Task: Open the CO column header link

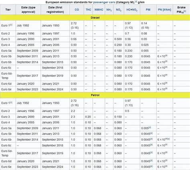Action: pyautogui.click(x=77, y=10)
